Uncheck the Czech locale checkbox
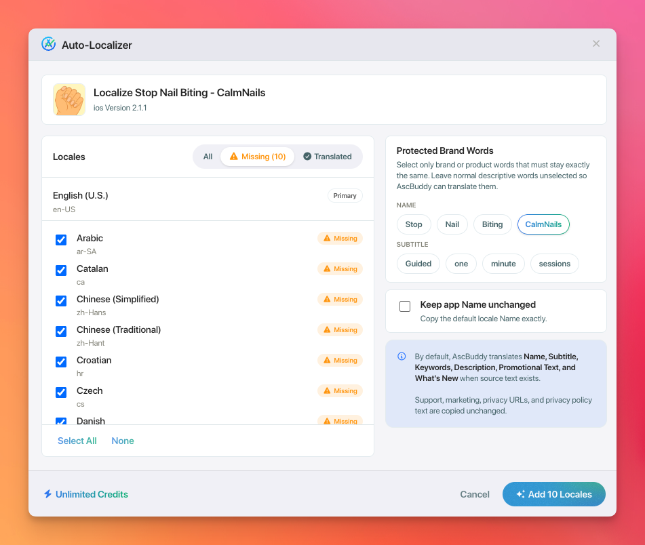 61,392
